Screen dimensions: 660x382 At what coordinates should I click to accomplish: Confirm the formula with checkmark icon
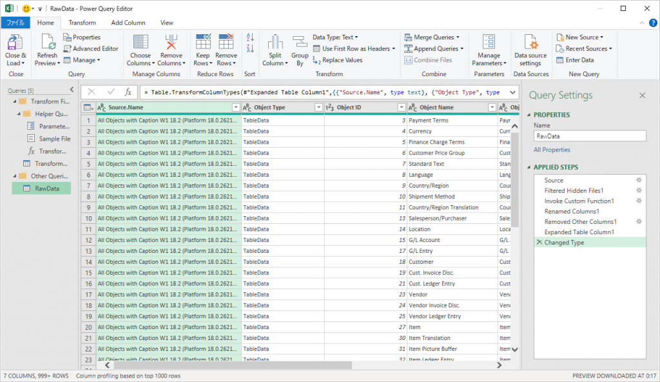pos(111,92)
